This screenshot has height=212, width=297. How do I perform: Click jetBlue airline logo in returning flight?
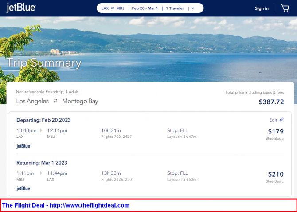pyautogui.click(x=23, y=188)
